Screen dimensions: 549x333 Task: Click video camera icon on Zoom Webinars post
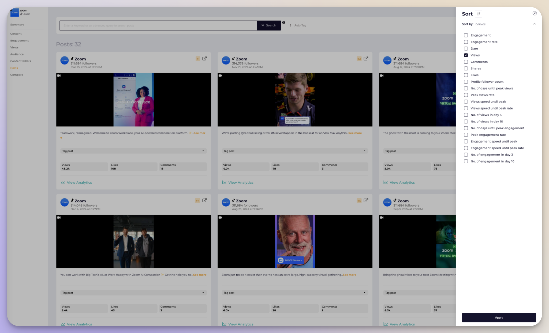220,217
